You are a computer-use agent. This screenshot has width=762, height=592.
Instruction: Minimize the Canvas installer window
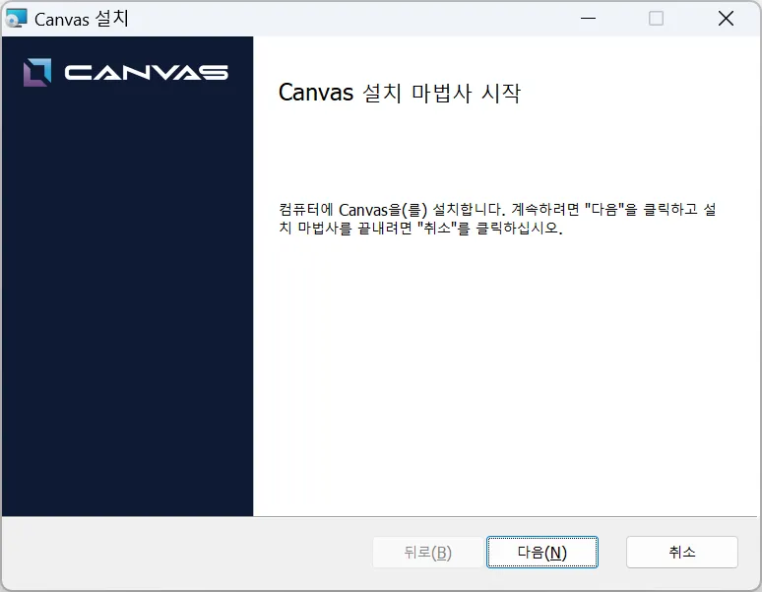click(x=588, y=19)
